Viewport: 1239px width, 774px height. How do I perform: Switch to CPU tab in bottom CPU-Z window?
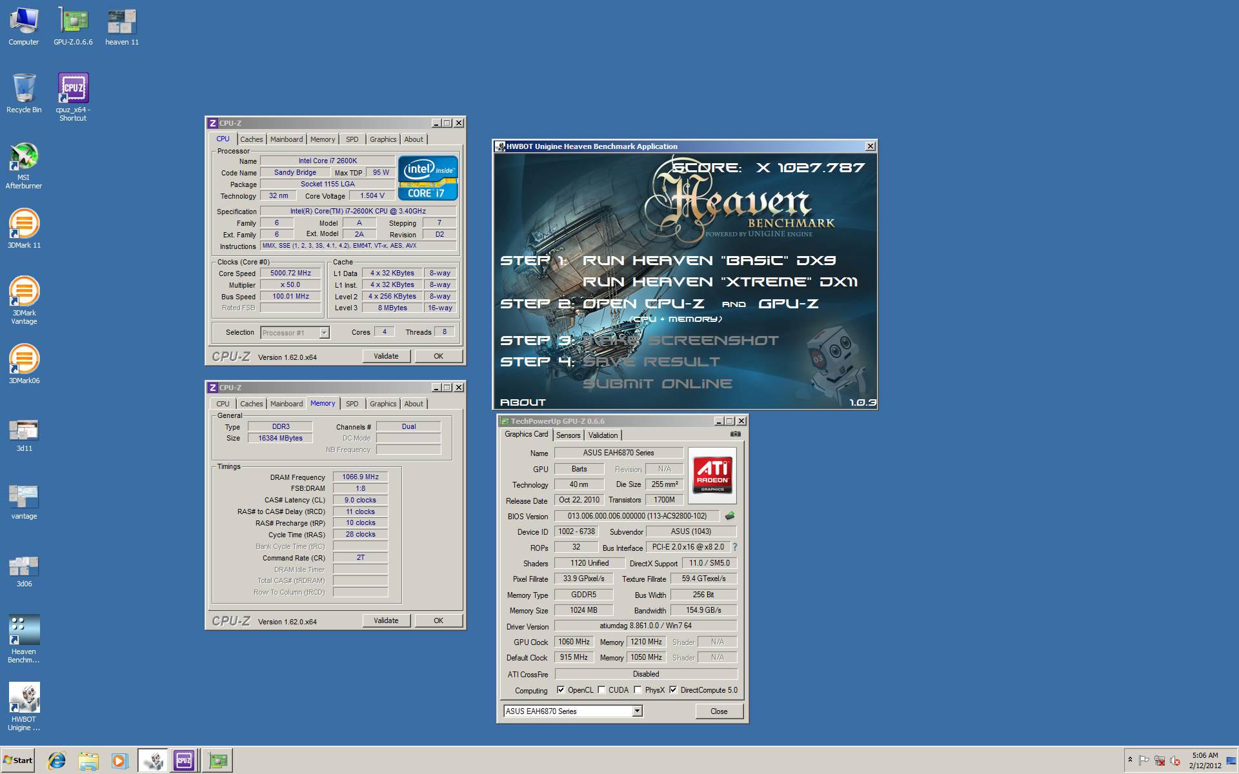223,404
